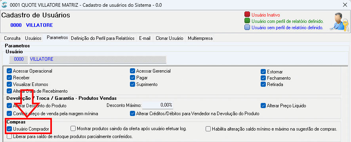This screenshot has height=142, width=351.
Task: Switch to the Consulta tab
Action: [12, 38]
